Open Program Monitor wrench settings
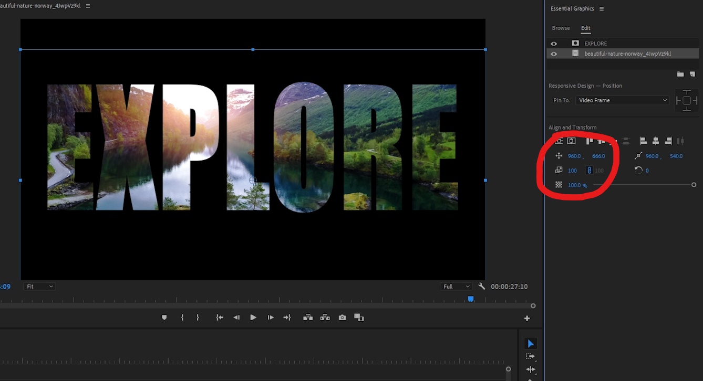Image resolution: width=703 pixels, height=381 pixels. tap(482, 287)
